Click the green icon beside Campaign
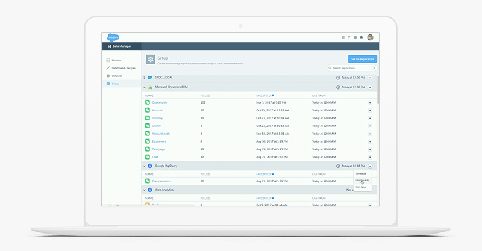This screenshot has width=482, height=251. coord(148,149)
